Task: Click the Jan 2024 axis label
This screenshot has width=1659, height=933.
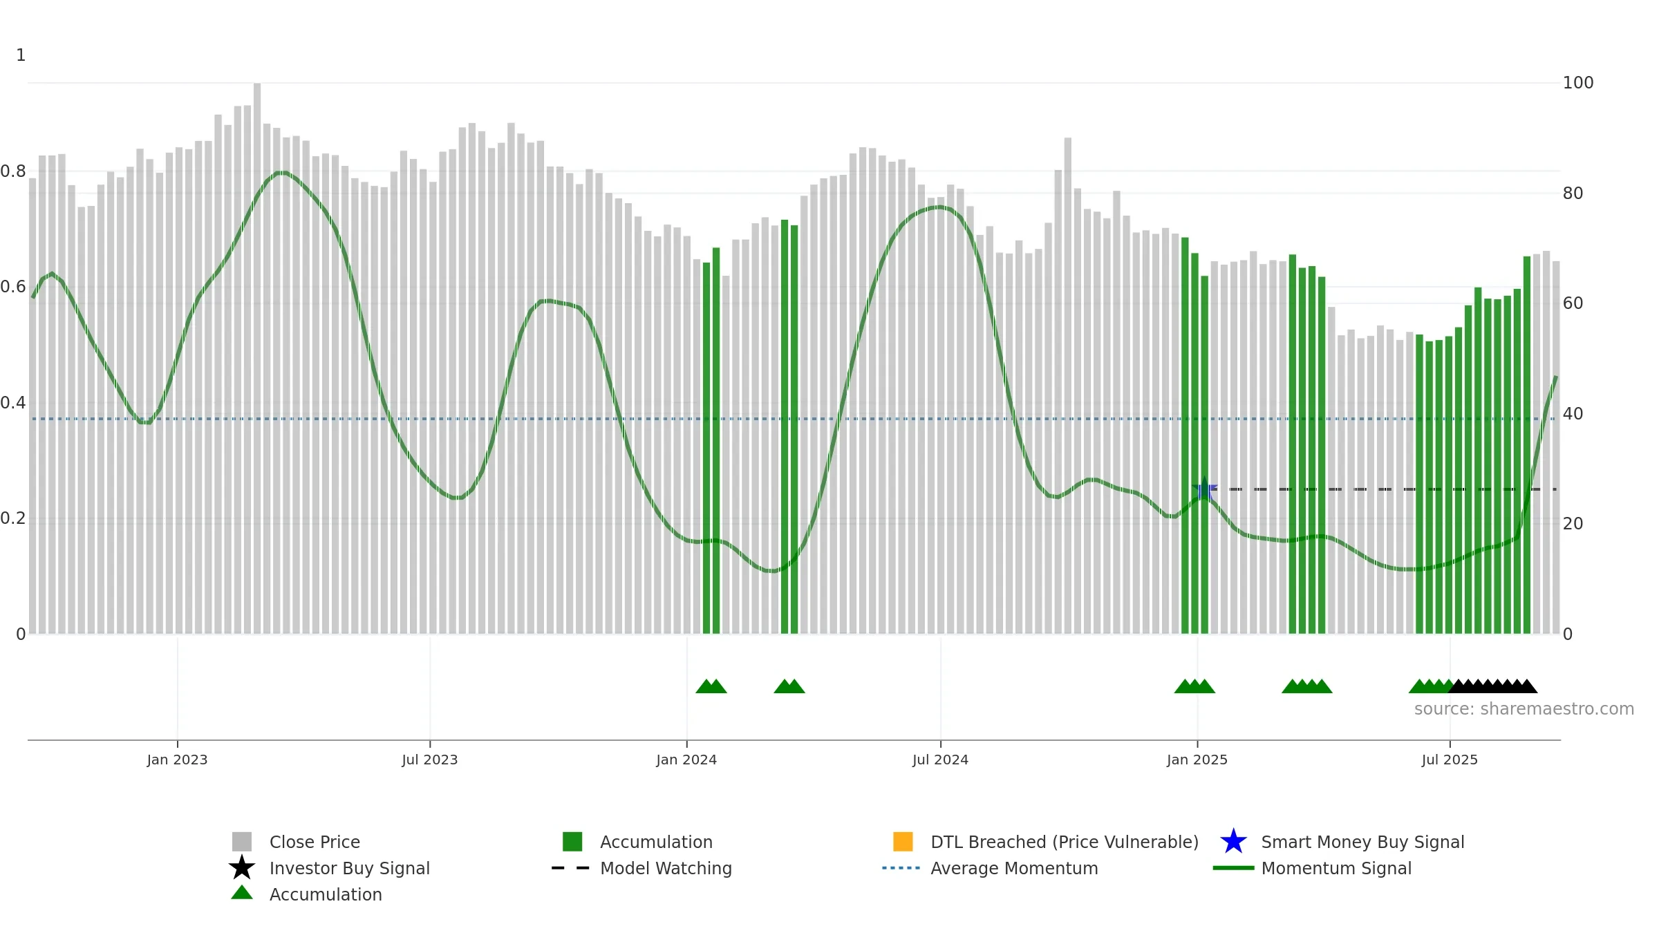Action: click(686, 760)
